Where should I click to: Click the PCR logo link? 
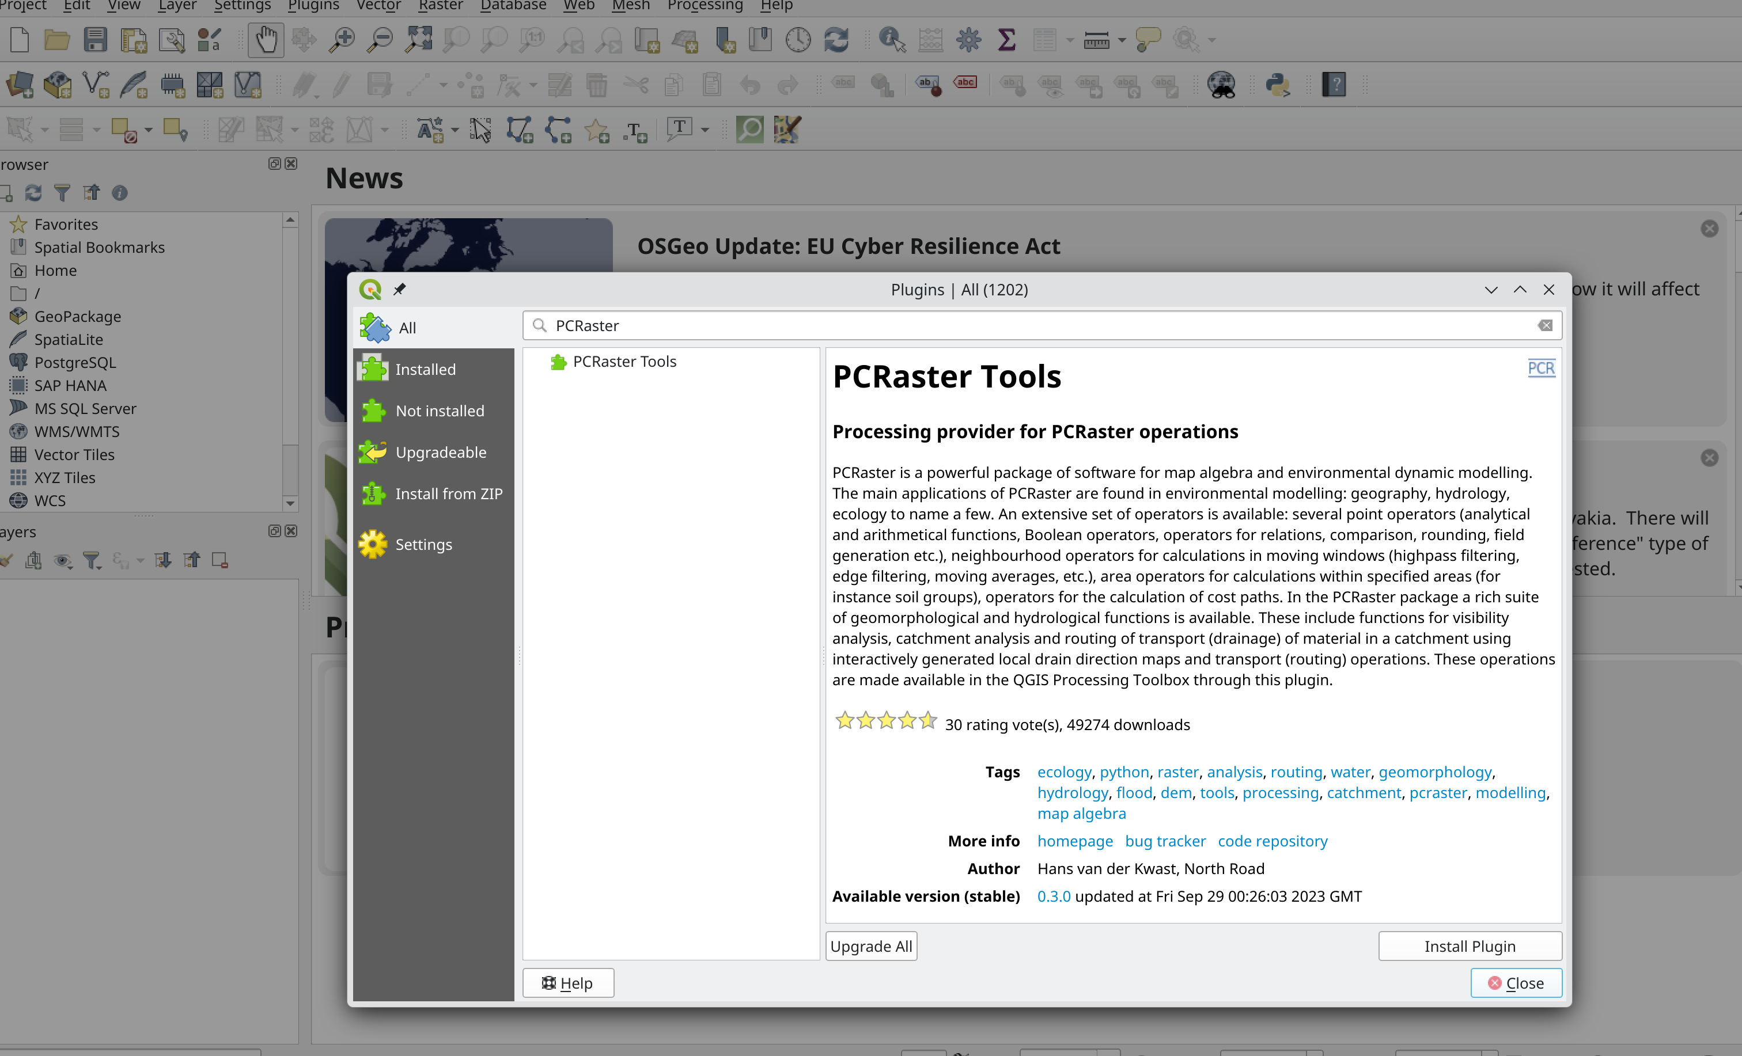click(1541, 369)
